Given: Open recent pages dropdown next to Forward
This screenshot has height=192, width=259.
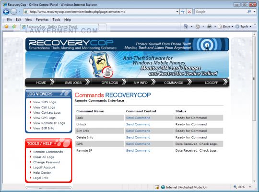Looking at the screenshot, I should point(20,12).
